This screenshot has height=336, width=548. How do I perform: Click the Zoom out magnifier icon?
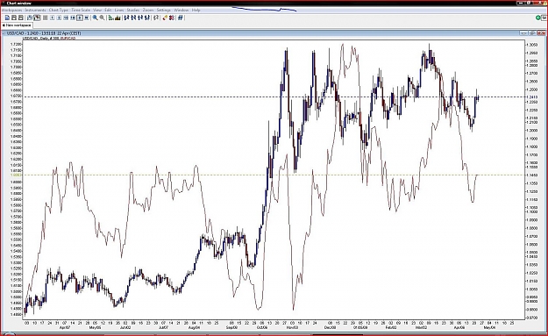(x=102, y=18)
